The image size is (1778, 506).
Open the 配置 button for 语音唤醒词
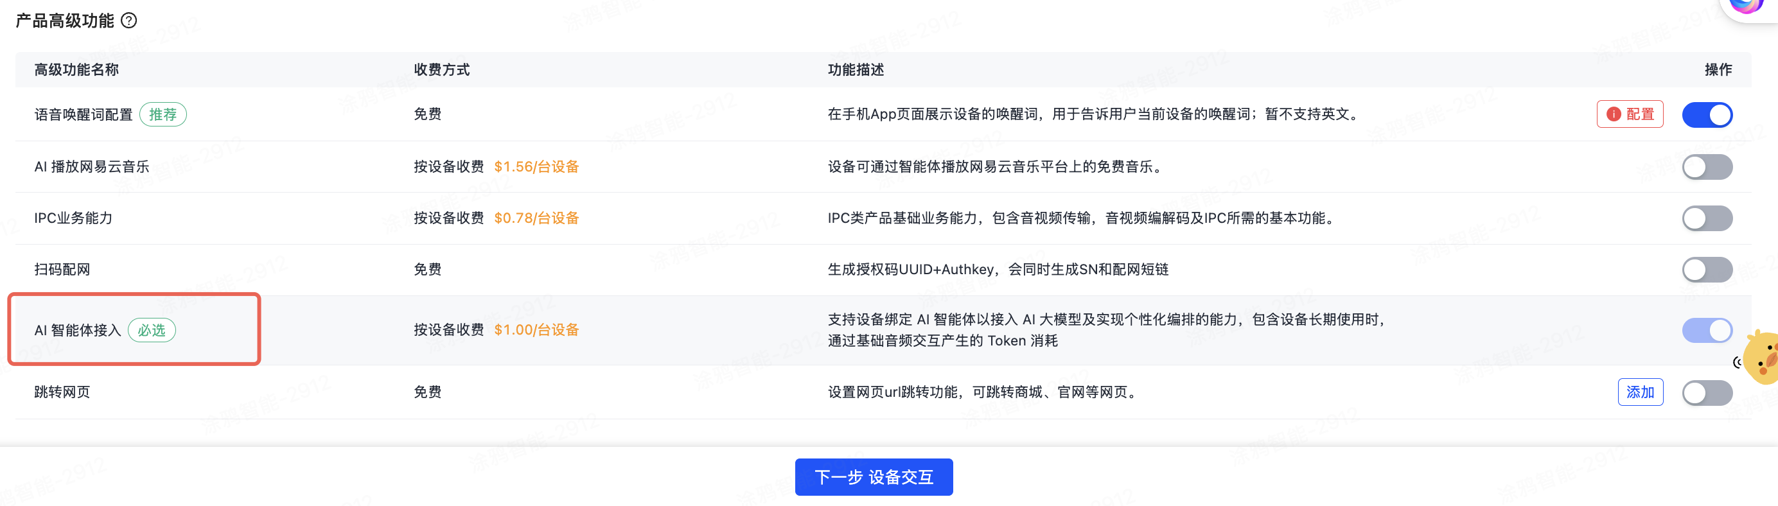point(1630,114)
